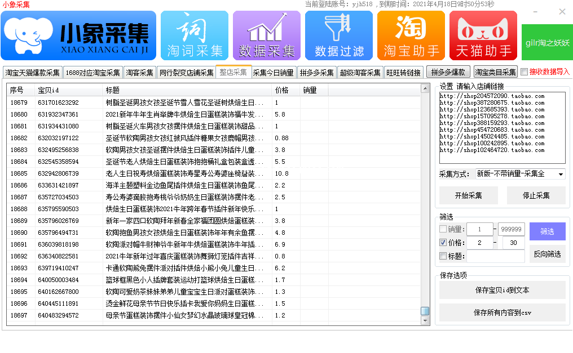Screen dimensions: 573x353
Task: Open the 天猫助手 red cat icon
Action: [483, 35]
